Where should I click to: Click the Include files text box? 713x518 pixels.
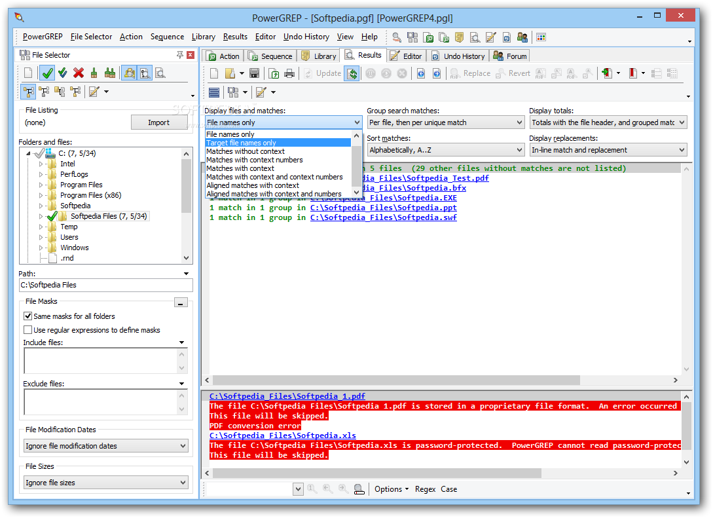(106, 361)
